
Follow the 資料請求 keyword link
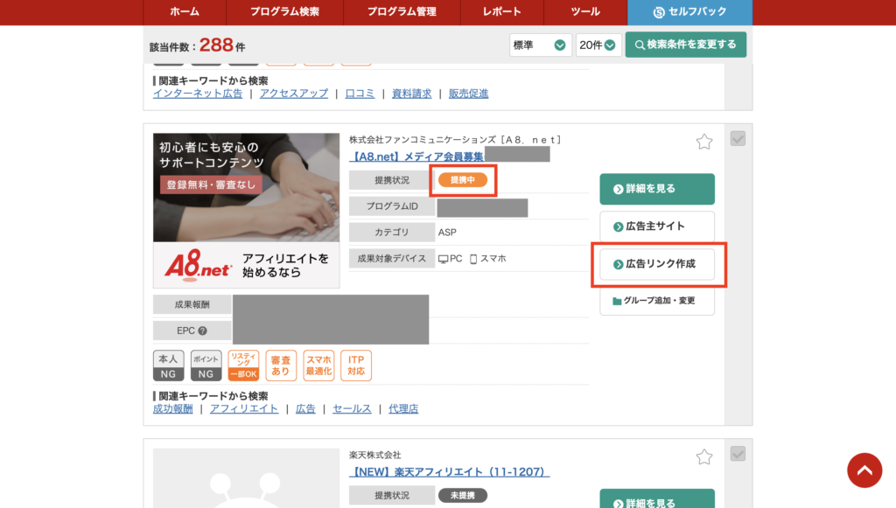click(x=411, y=94)
